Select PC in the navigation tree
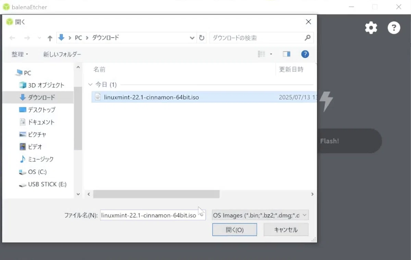This screenshot has height=260, width=411. tap(23, 73)
